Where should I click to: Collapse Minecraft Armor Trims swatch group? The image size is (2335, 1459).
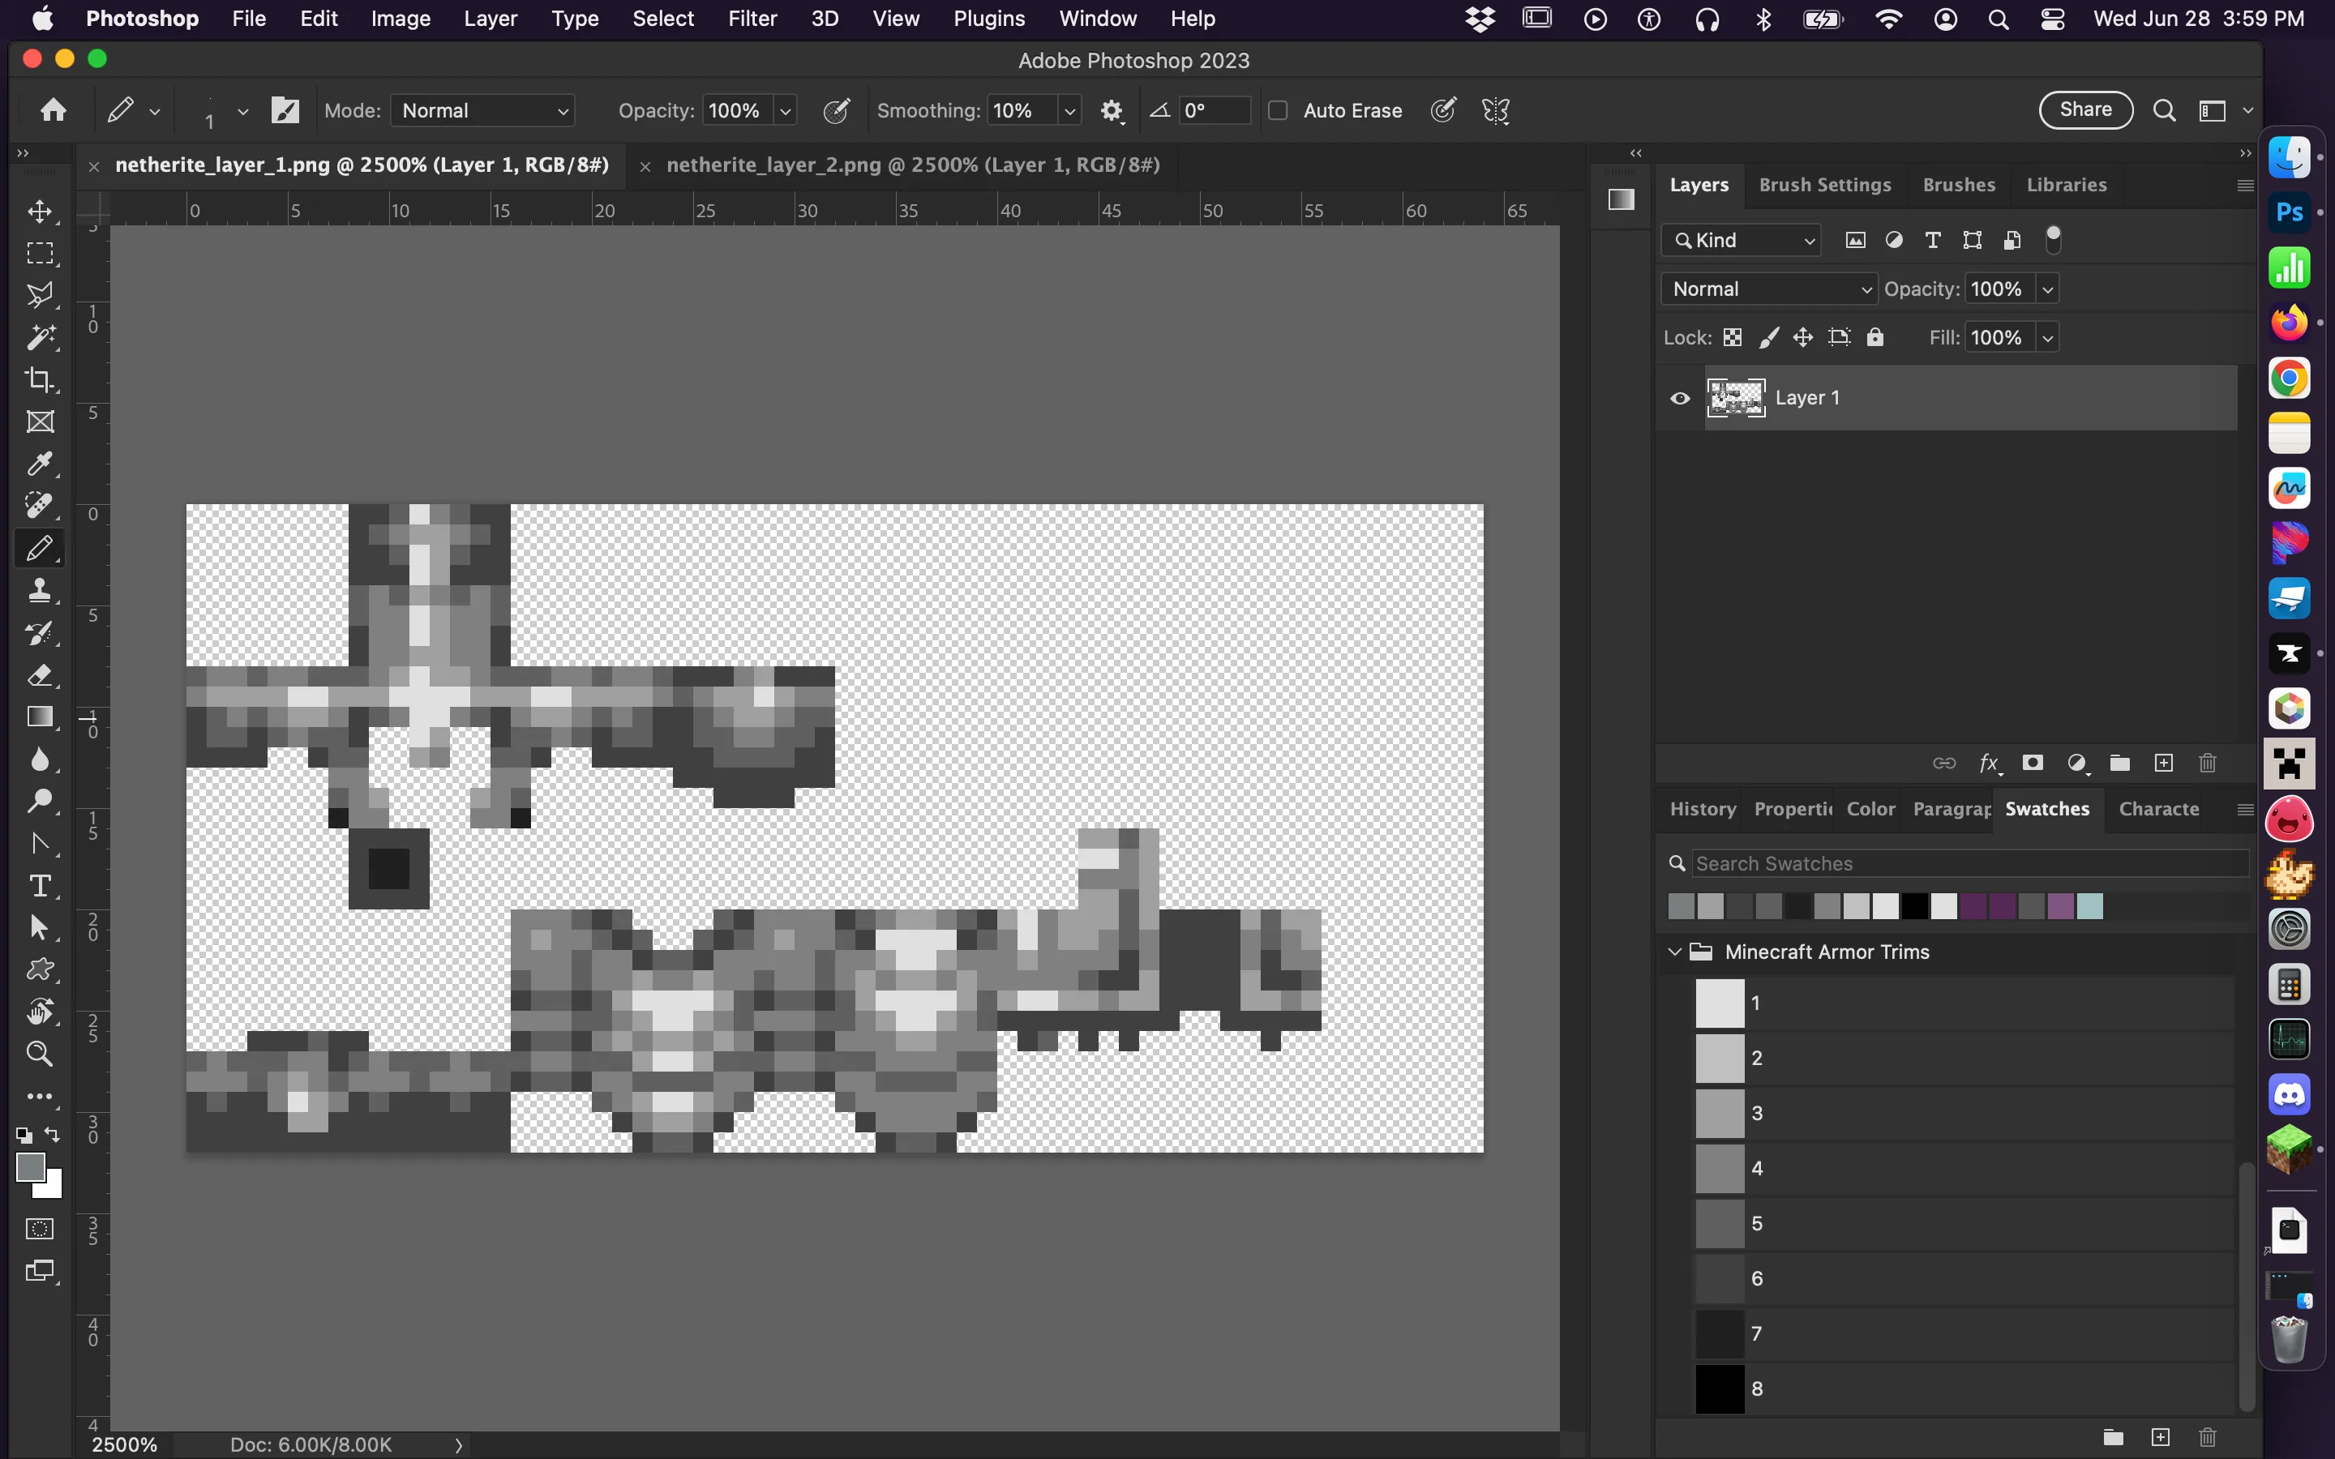(1675, 952)
